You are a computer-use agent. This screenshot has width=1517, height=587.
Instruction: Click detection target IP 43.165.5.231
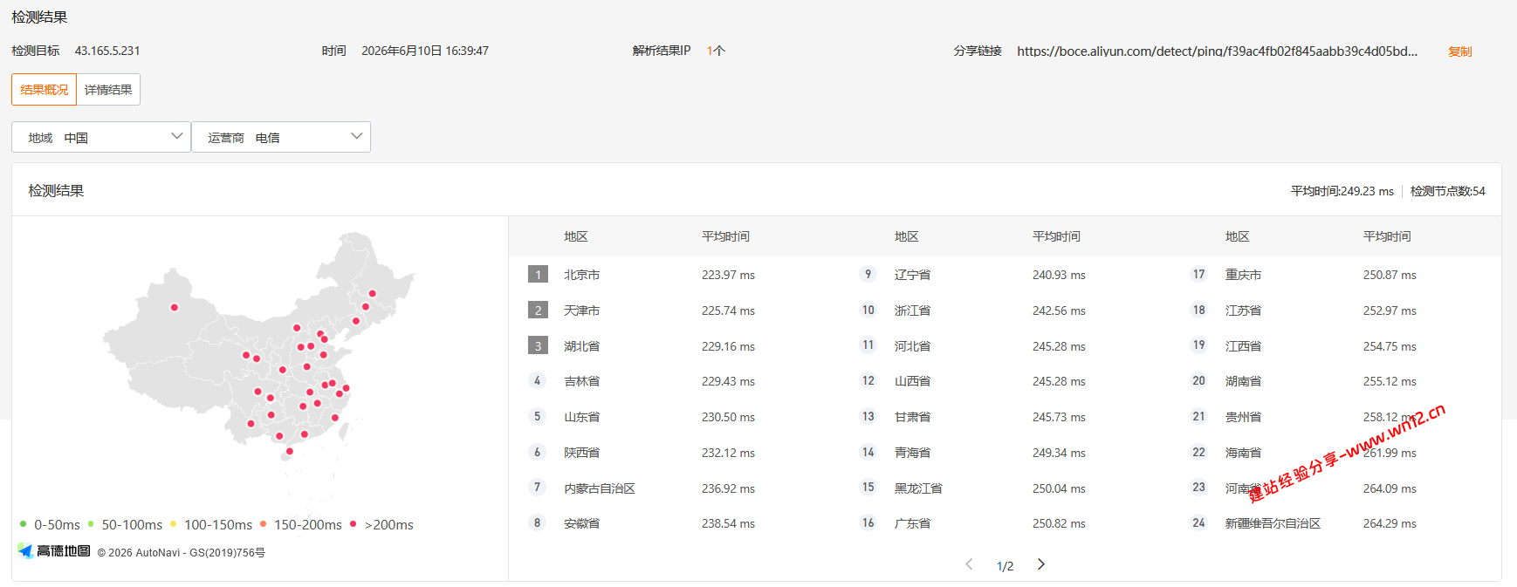tap(107, 51)
